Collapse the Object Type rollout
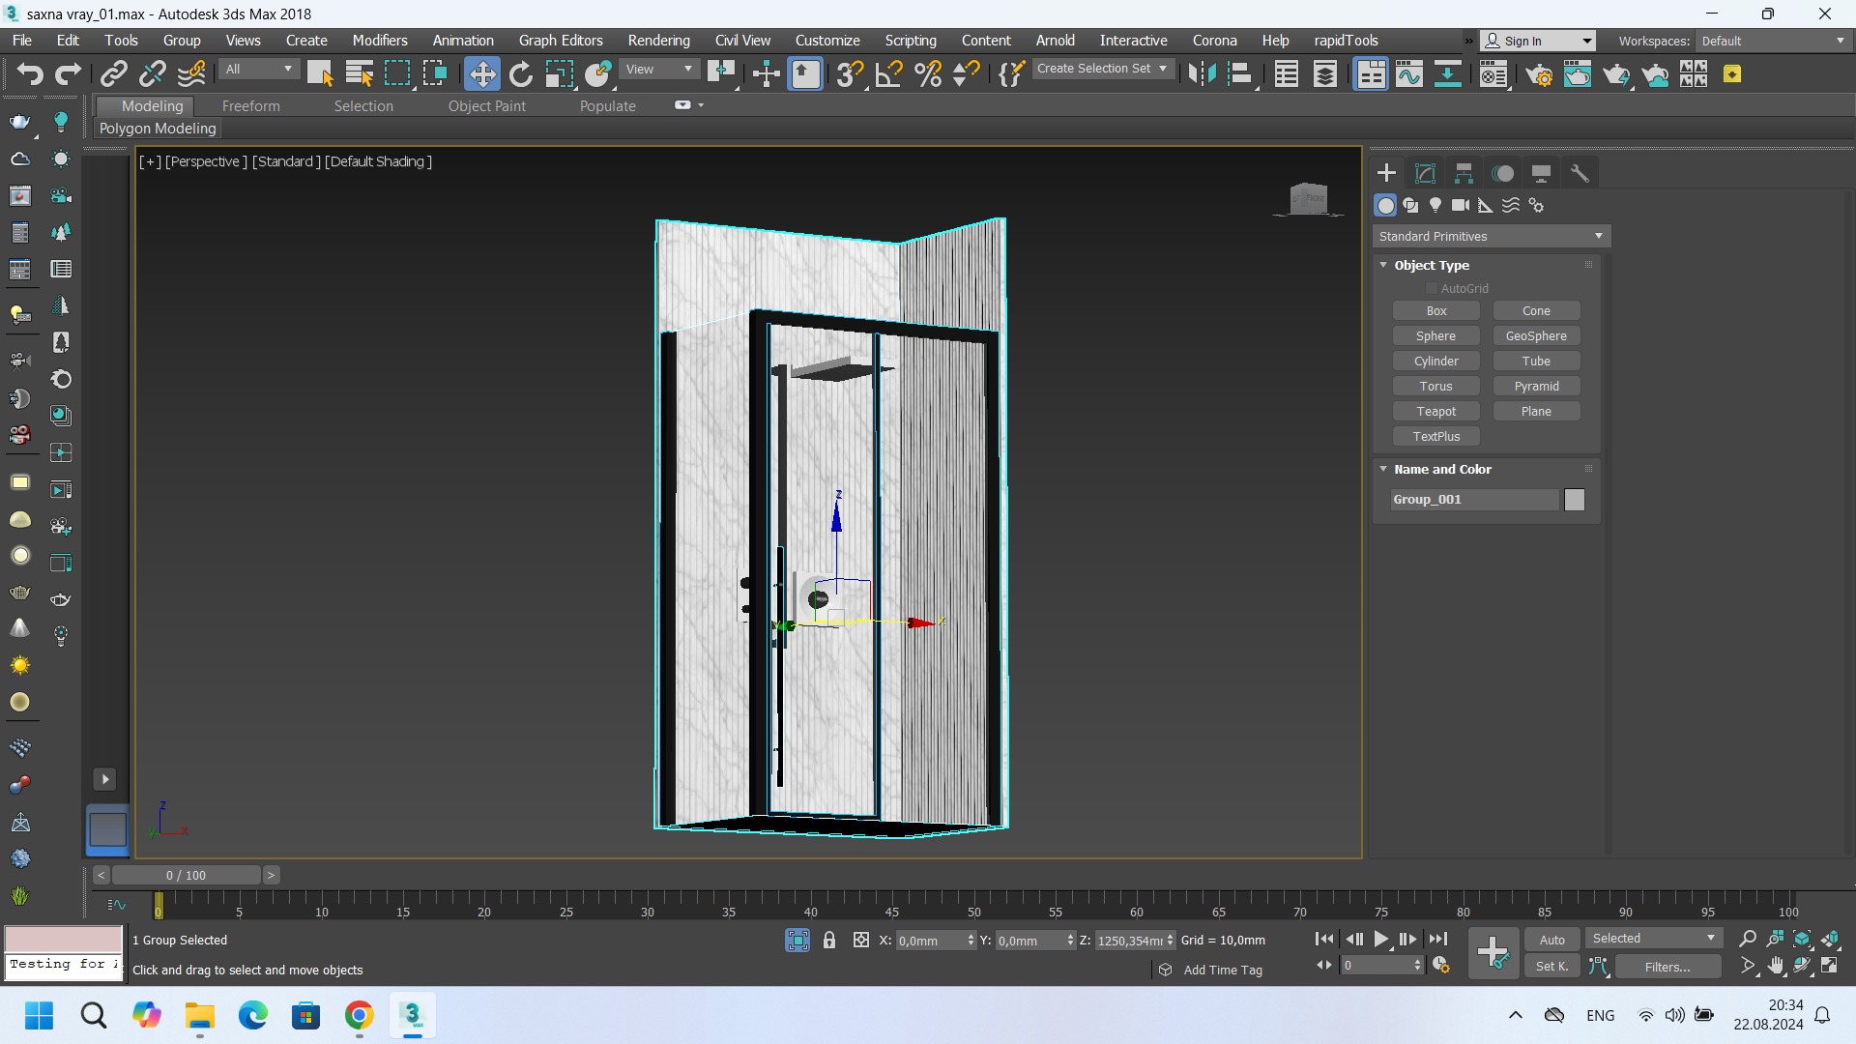 (x=1383, y=265)
